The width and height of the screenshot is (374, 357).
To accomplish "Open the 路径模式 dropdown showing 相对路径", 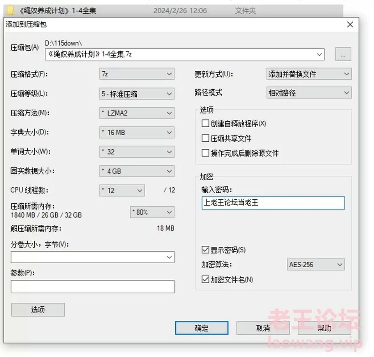I will [x=309, y=93].
